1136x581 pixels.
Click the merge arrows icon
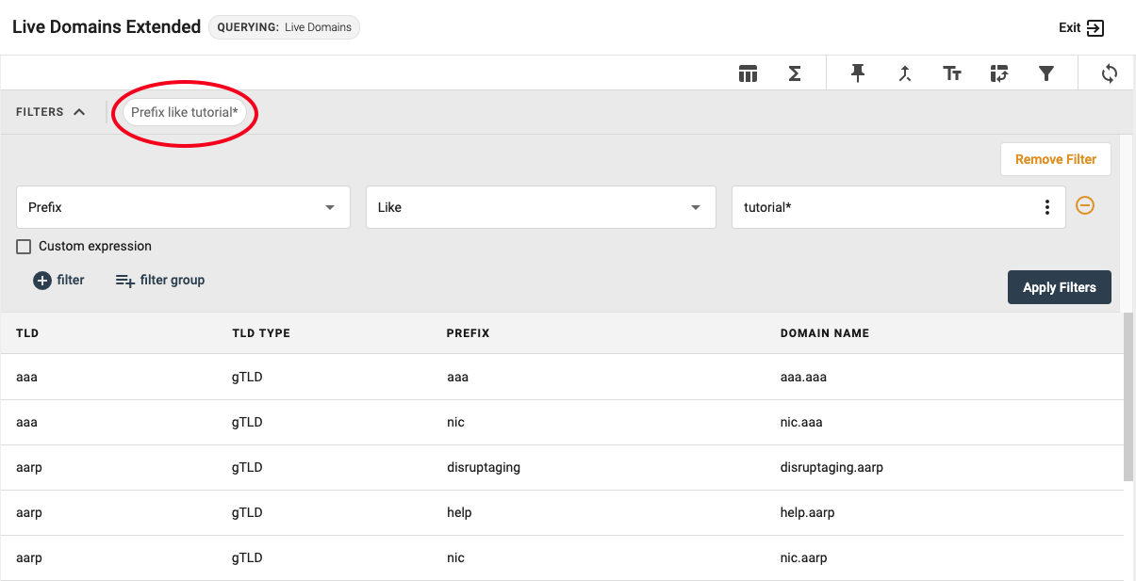pos(905,73)
